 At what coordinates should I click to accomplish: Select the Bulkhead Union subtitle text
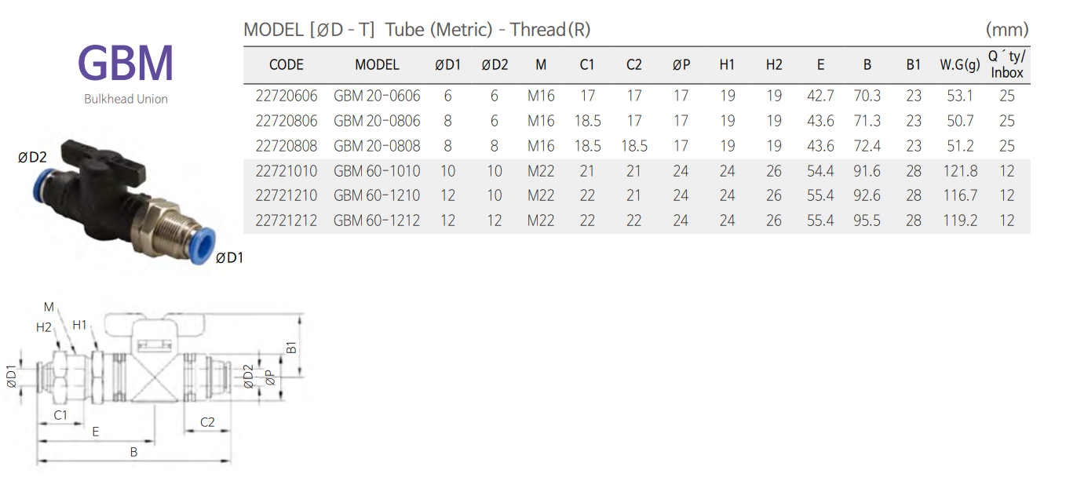pos(126,99)
